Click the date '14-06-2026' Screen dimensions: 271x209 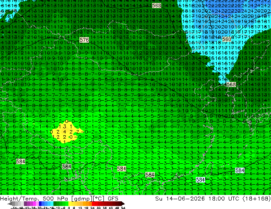185,199
